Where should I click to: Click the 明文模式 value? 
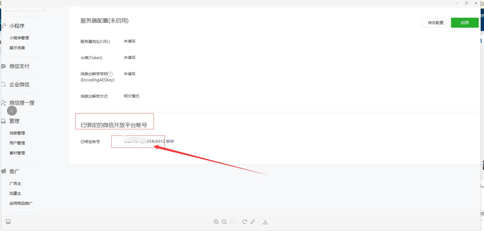coord(131,96)
